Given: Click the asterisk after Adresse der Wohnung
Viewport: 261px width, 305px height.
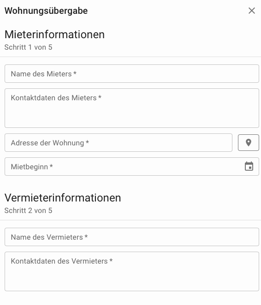Looking at the screenshot, I should pyautogui.click(x=87, y=142).
